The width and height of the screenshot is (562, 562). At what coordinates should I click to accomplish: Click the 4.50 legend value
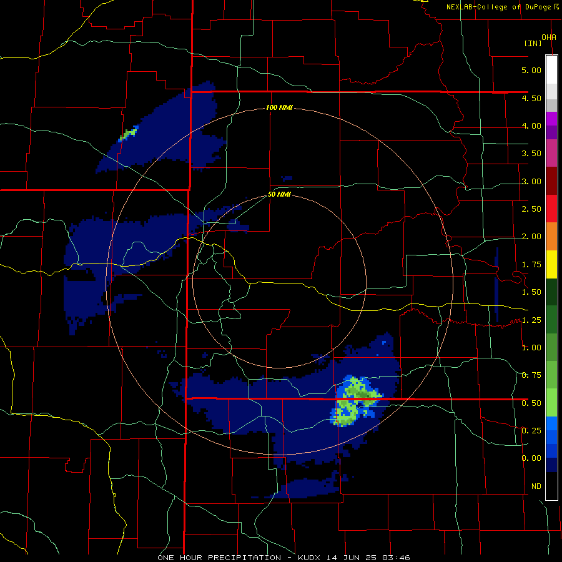click(x=531, y=98)
